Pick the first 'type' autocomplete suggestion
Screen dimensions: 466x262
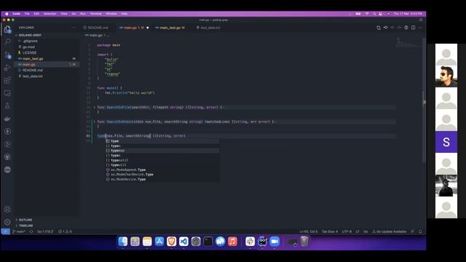[x=162, y=141]
